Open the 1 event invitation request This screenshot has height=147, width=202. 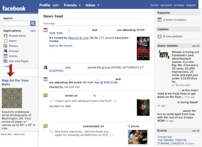(x=174, y=20)
